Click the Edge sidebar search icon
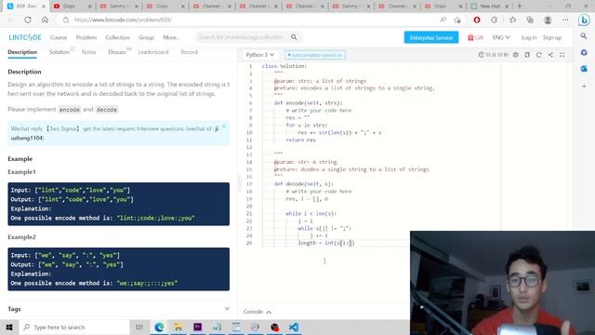Viewport: 595px width, 335px height. pos(584,36)
